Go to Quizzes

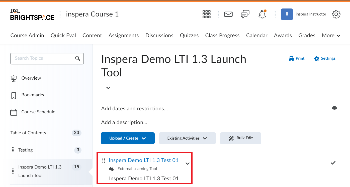tap(189, 35)
